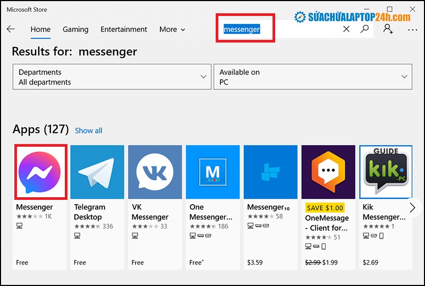Open the VK Messenger app icon
Screen dimensions: 425x286
155,172
